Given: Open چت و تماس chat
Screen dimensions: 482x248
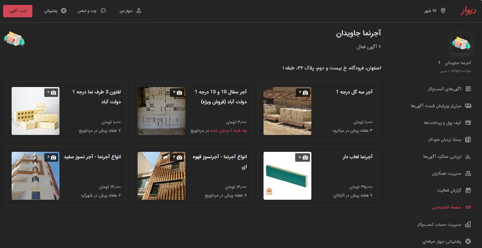Looking at the screenshot, I should pyautogui.click(x=92, y=11).
